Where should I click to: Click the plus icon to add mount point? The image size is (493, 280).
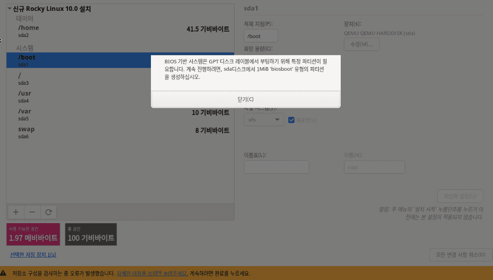(x=16, y=212)
